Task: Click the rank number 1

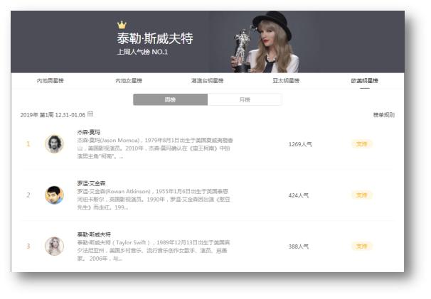Action: click(28, 144)
